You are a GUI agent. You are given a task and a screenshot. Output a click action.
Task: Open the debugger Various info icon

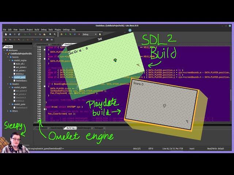point(52,40)
